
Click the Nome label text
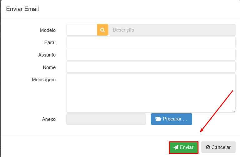tap(49, 67)
